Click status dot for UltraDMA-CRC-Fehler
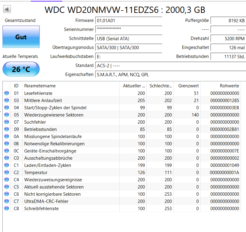This screenshot has width=246, height=232. pos(7,201)
